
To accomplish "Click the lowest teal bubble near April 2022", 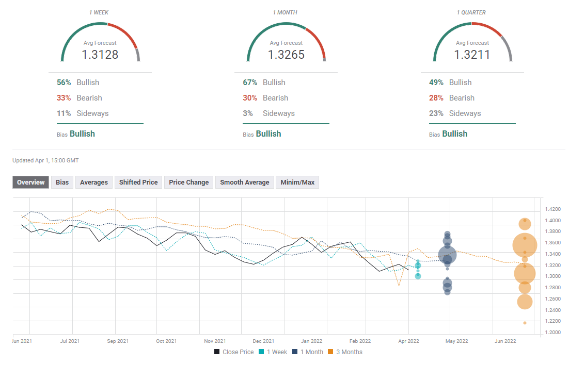I will click(x=418, y=276).
